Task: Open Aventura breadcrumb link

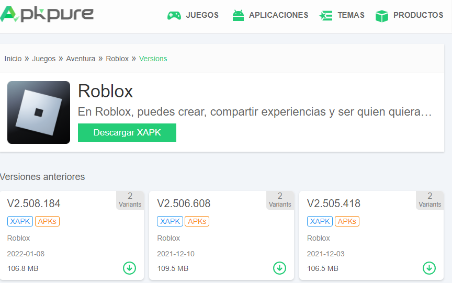Action: coord(81,59)
